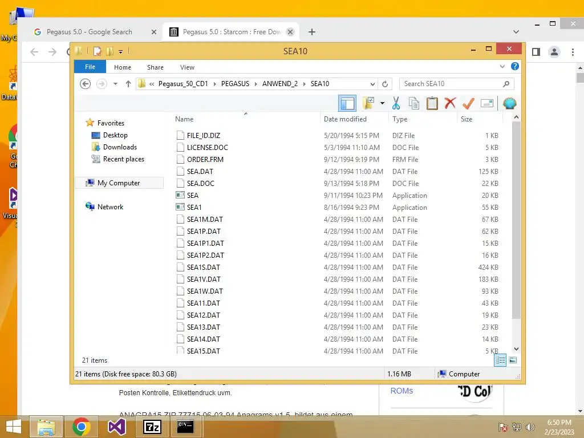Click the Paste clipboard icon

click(432, 103)
